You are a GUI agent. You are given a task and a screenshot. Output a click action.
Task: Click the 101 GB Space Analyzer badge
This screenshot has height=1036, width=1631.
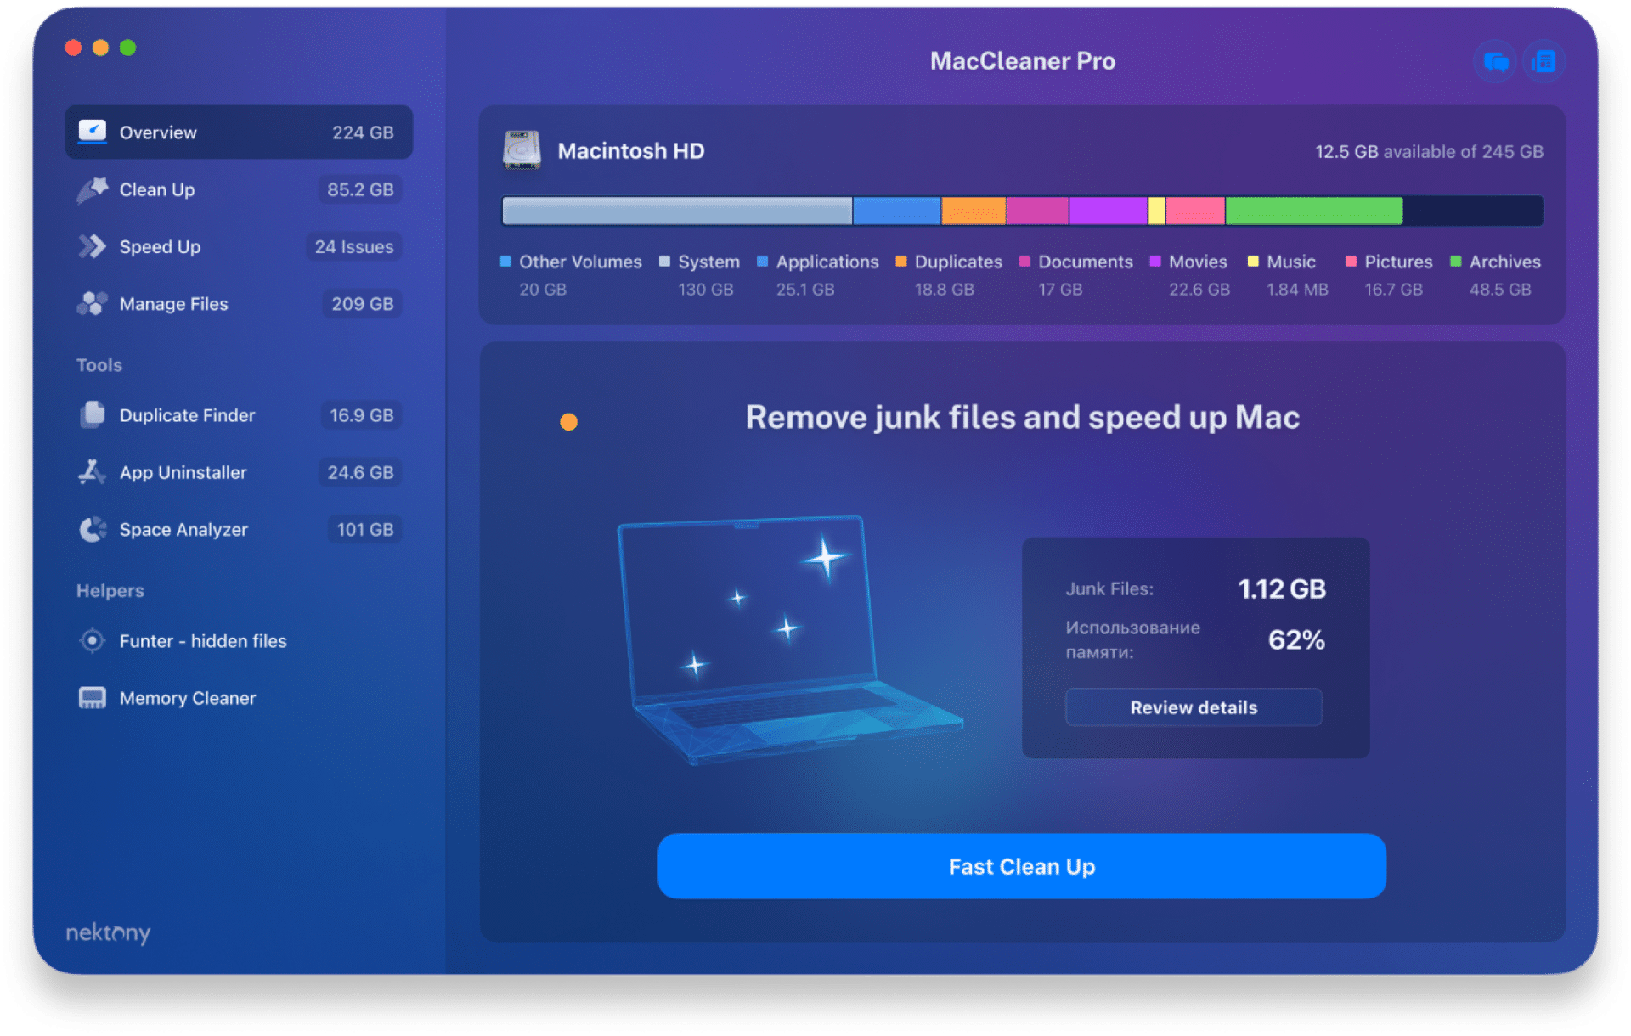point(364,529)
